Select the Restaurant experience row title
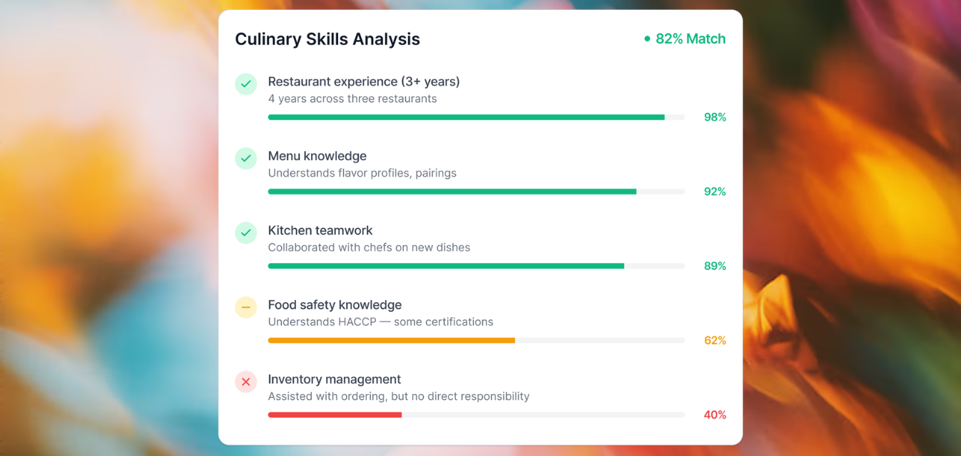961x456 pixels. [364, 81]
